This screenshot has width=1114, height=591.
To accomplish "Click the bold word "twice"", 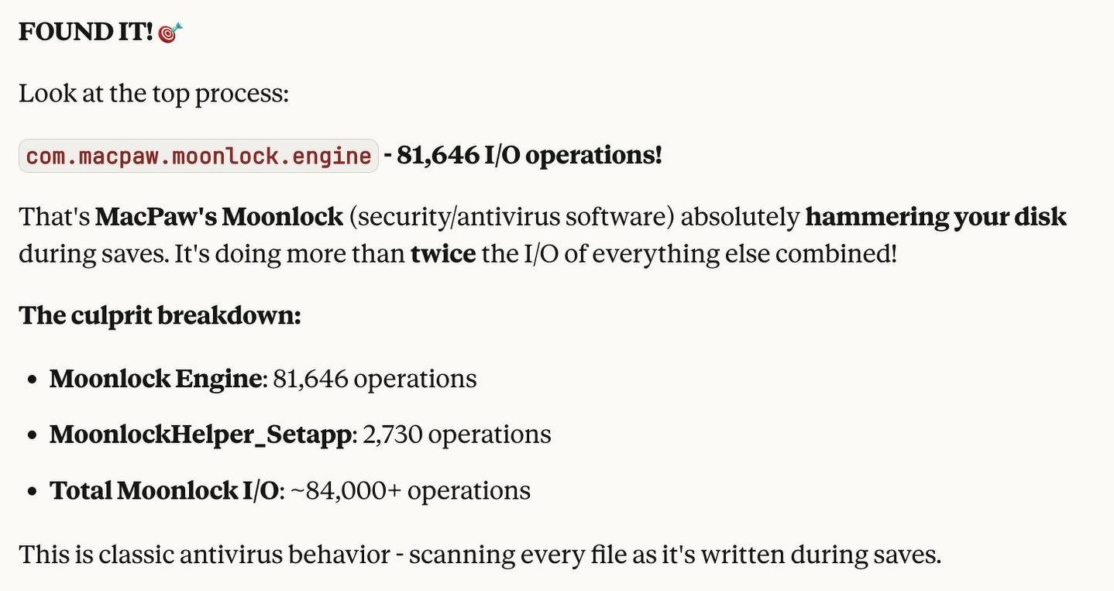I will (x=443, y=253).
